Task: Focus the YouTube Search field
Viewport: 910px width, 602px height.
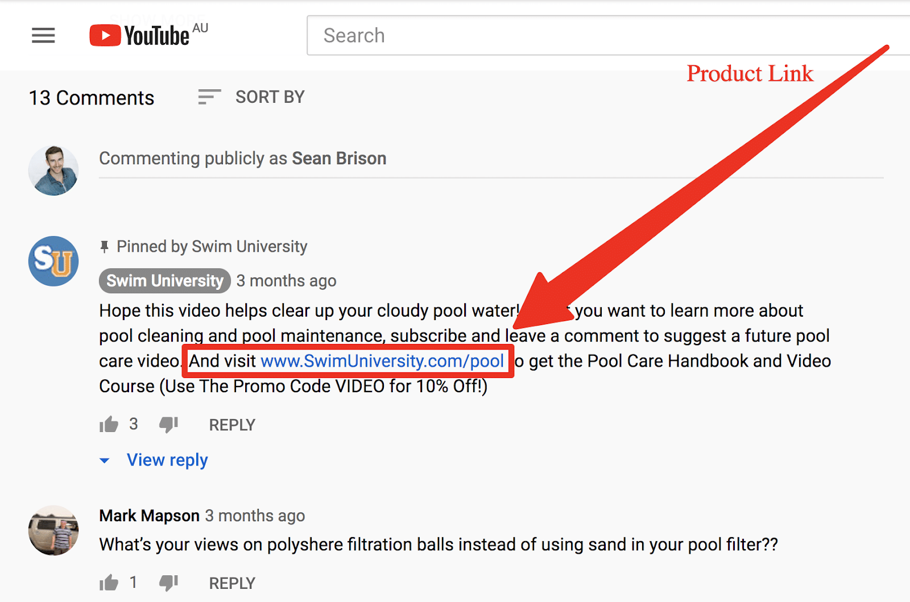Action: tap(608, 35)
